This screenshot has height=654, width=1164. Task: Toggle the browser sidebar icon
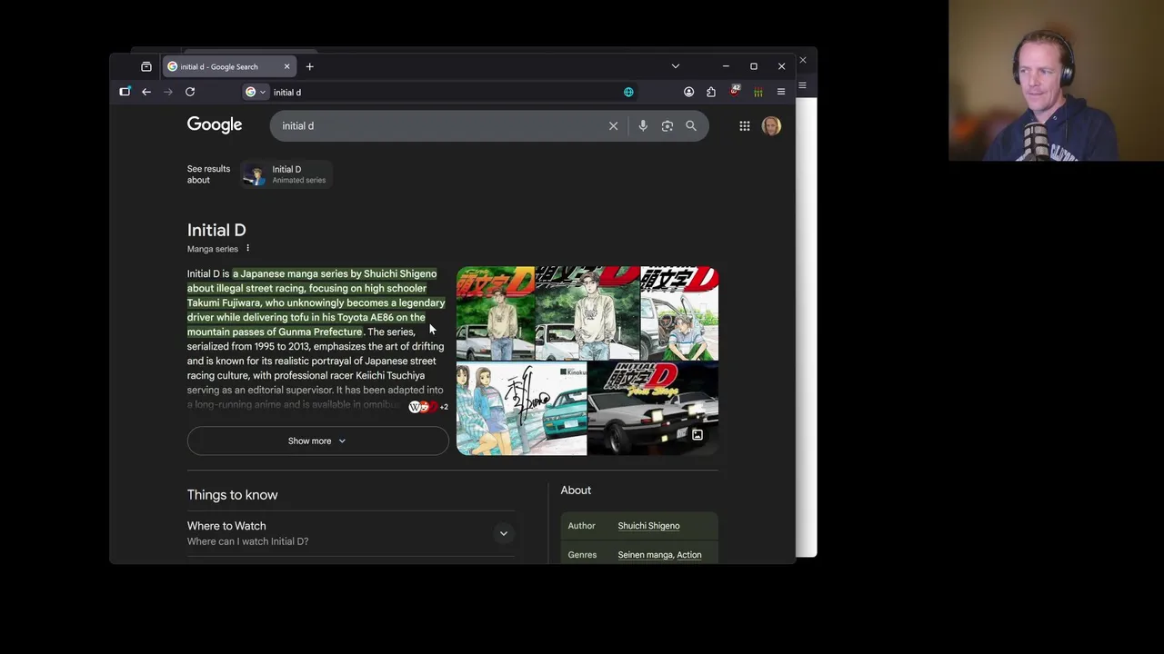tap(125, 92)
